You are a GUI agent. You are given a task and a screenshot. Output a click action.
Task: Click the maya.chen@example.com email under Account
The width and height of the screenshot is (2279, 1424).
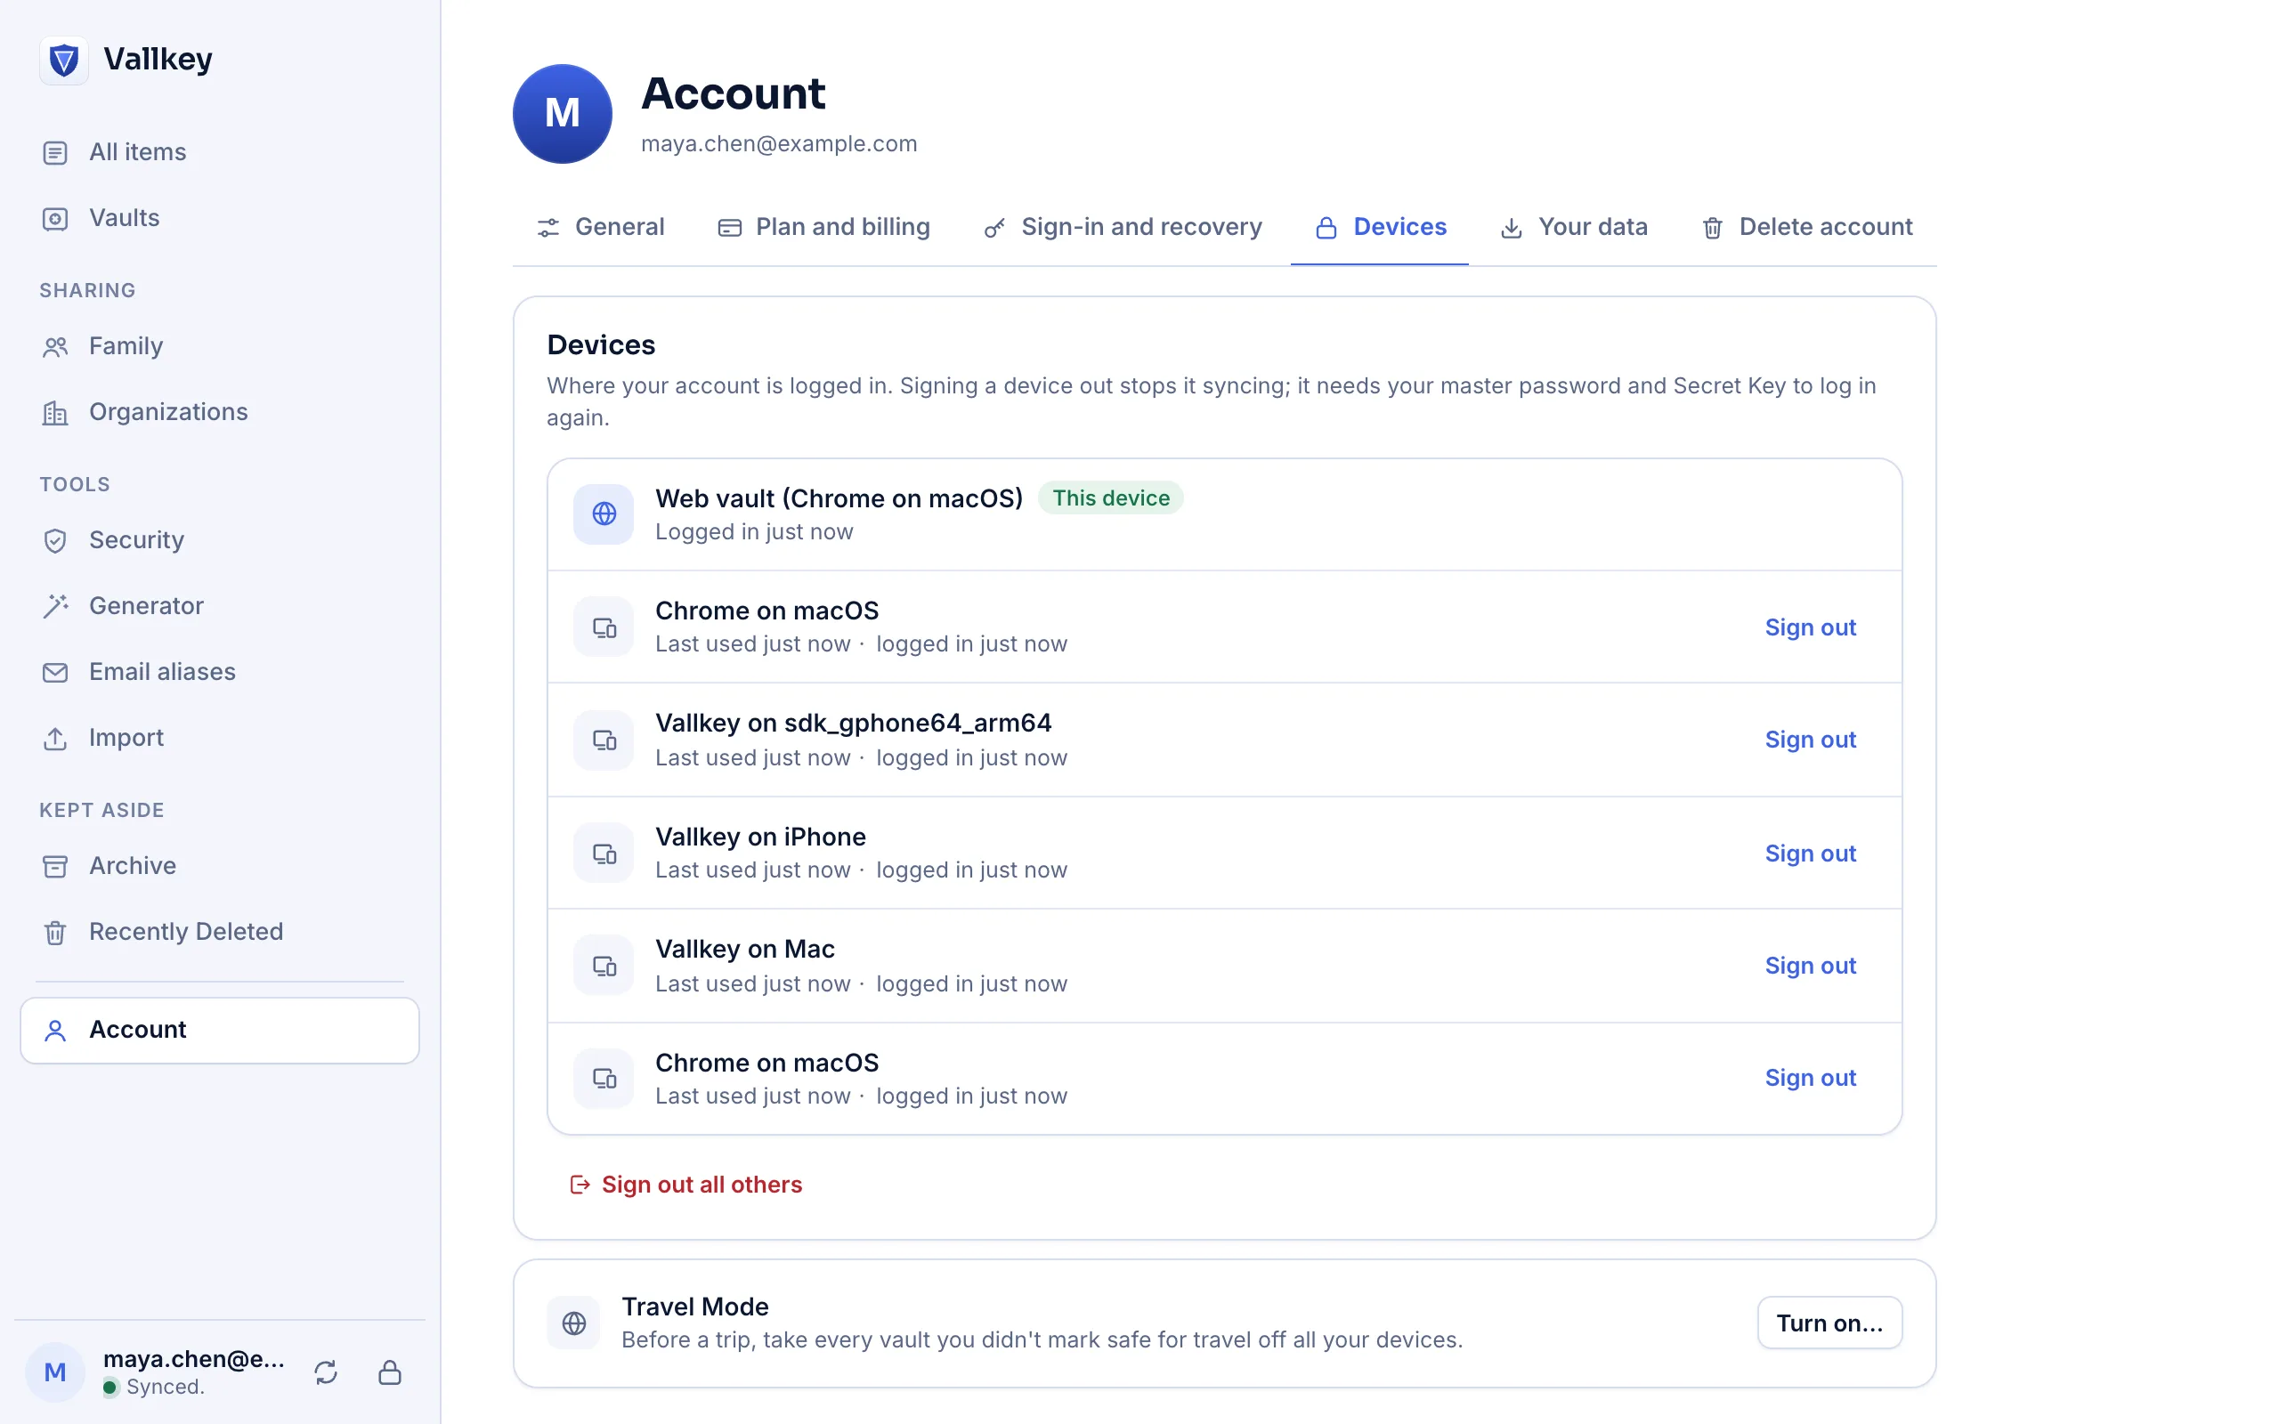click(779, 143)
